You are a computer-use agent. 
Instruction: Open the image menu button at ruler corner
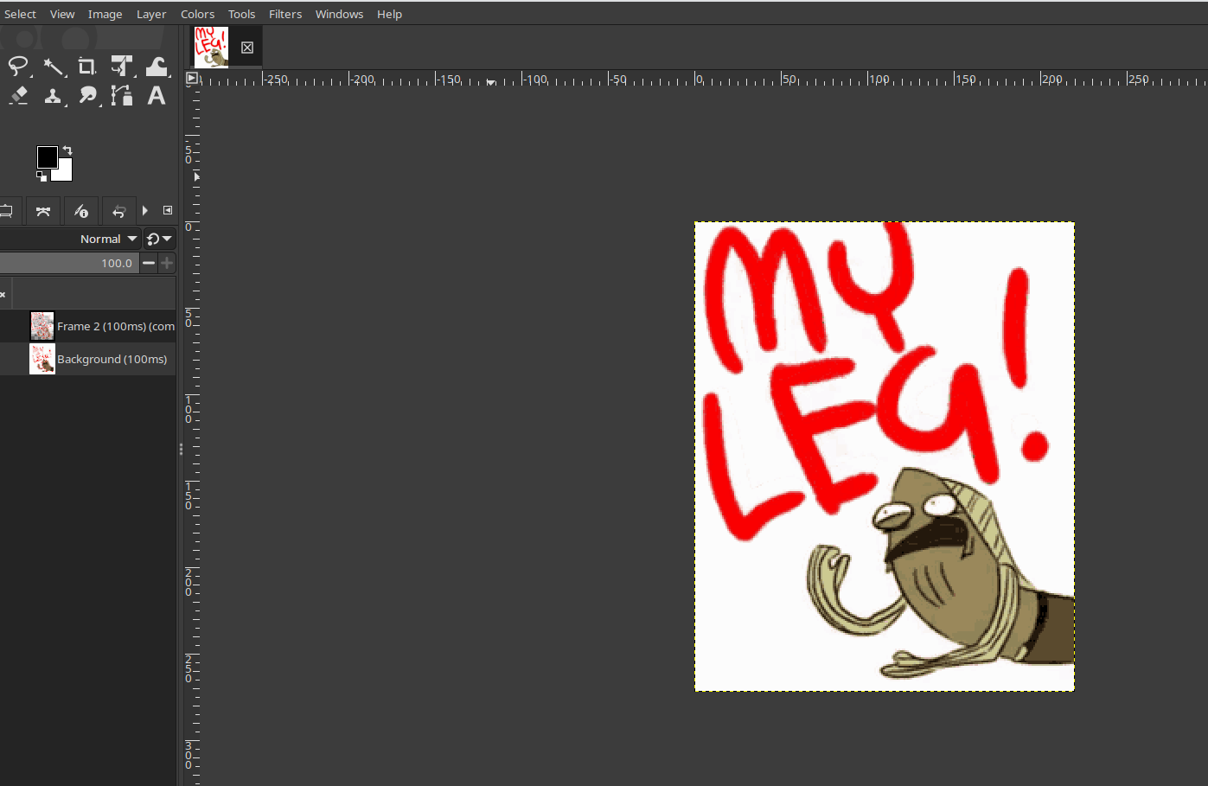pyautogui.click(x=192, y=78)
